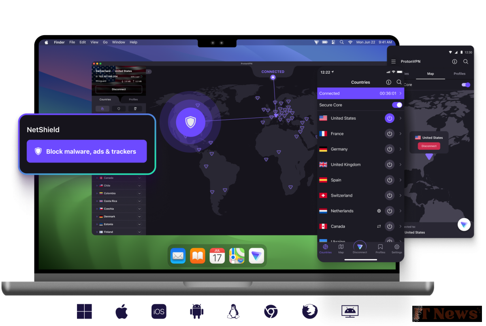Select the Secure Core filter icon in desktop sidebar
486x326 pixels.
click(x=102, y=108)
